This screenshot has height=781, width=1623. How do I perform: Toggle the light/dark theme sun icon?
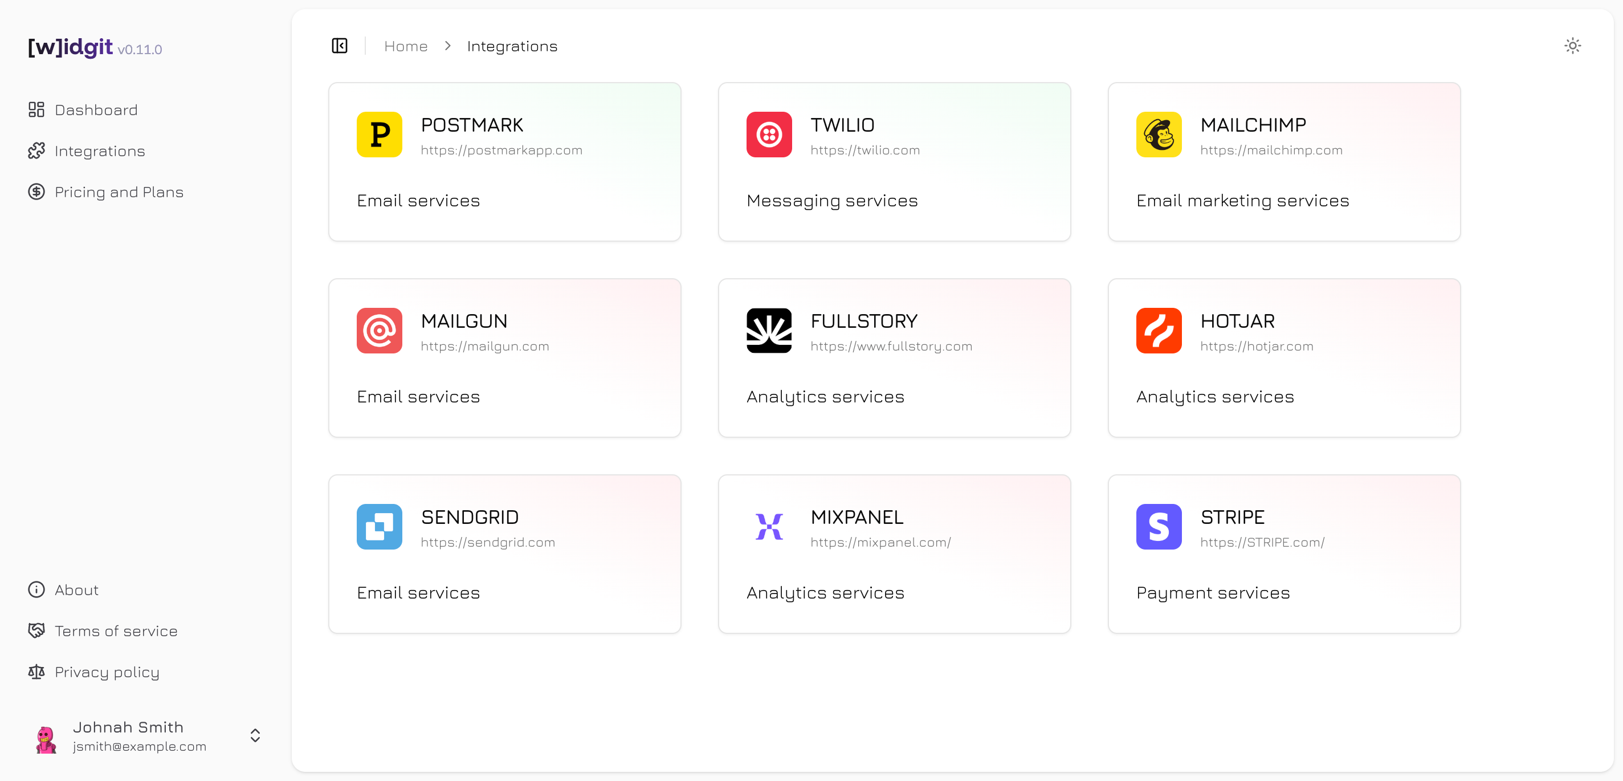[1573, 46]
